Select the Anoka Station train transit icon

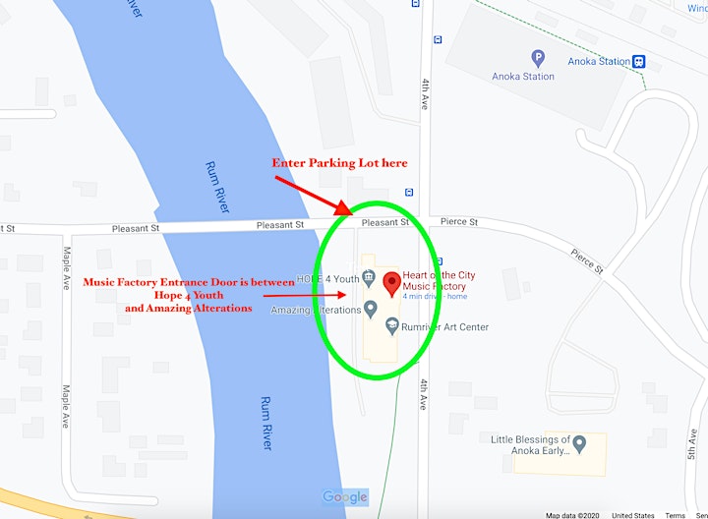(638, 61)
